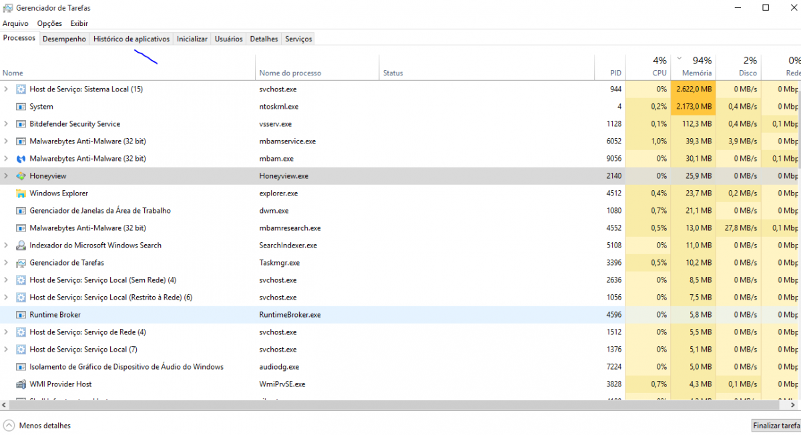801x435 pixels.
Task: Click the Isolamento de Gráfico de Dispositivo de Áudio icon
Action: point(21,367)
